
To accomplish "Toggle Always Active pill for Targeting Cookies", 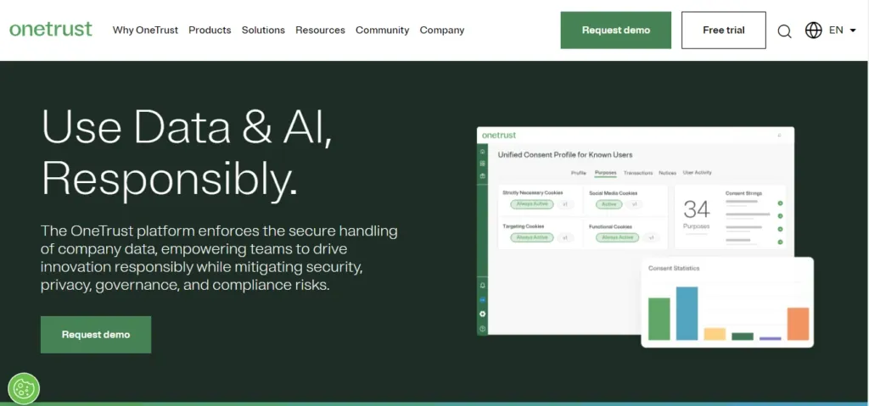I will point(532,237).
